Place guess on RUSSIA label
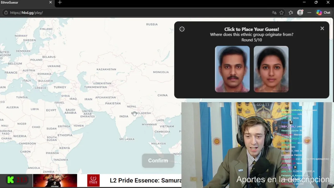The width and height of the screenshot is (334, 188). coord(152,24)
